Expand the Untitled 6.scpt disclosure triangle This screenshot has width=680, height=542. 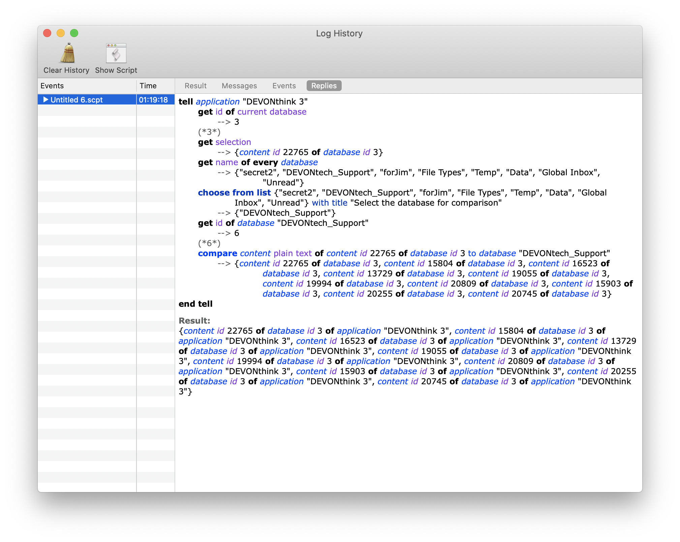click(x=46, y=99)
